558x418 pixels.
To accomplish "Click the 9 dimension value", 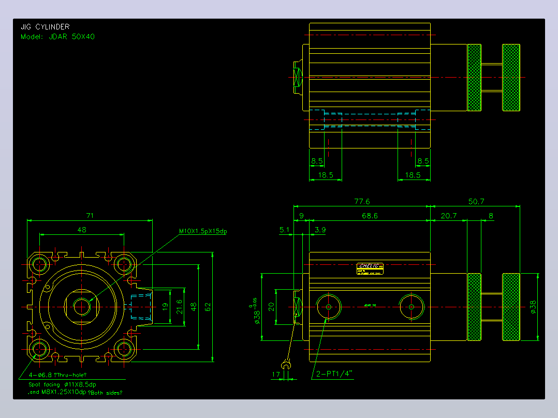I will click(301, 216).
